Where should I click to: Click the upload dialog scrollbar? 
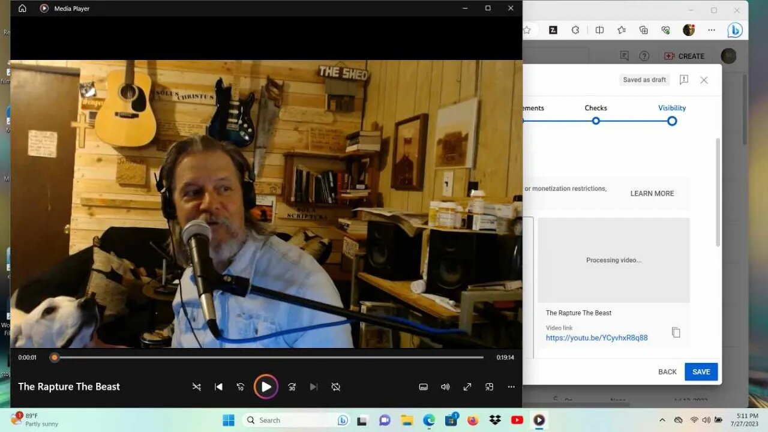coord(718,192)
